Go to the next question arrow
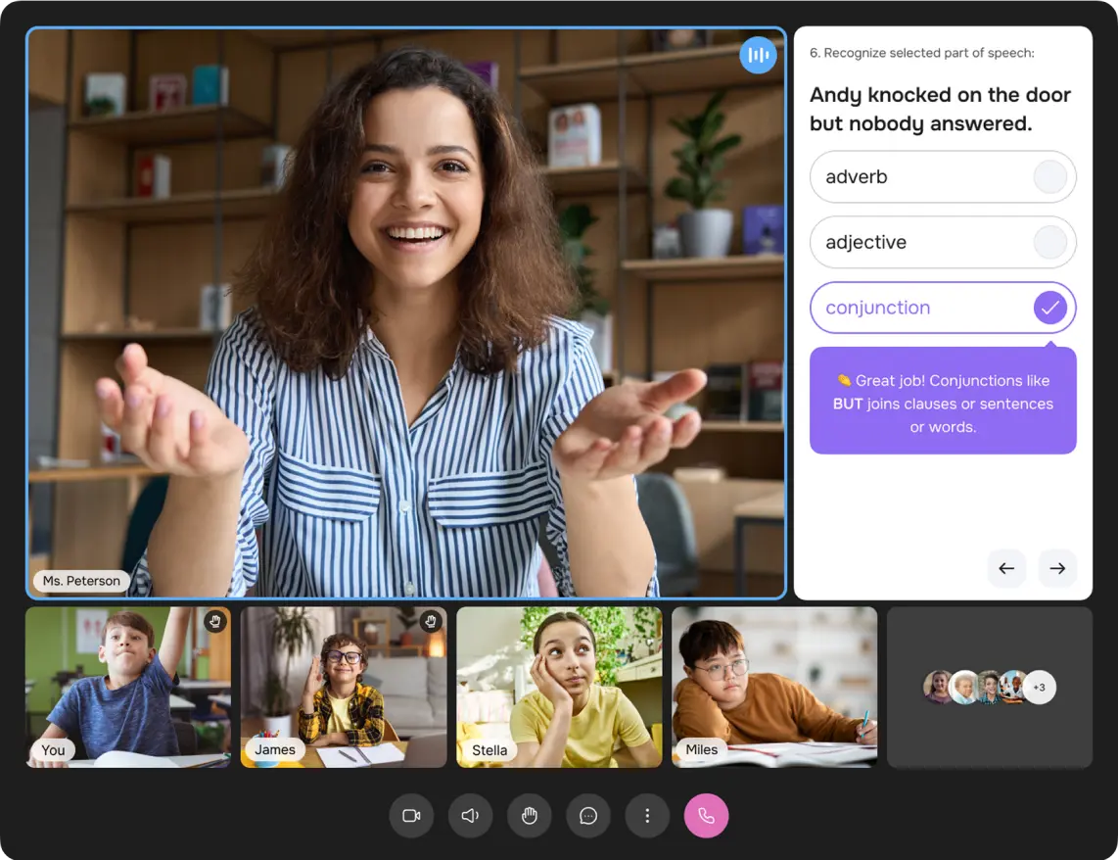 point(1057,568)
